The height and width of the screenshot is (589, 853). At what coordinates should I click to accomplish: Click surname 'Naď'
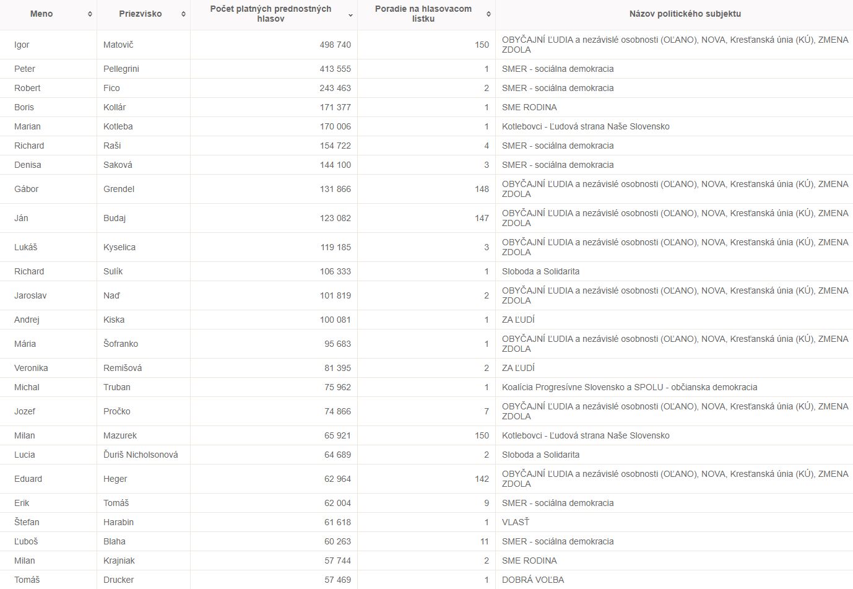pos(112,295)
